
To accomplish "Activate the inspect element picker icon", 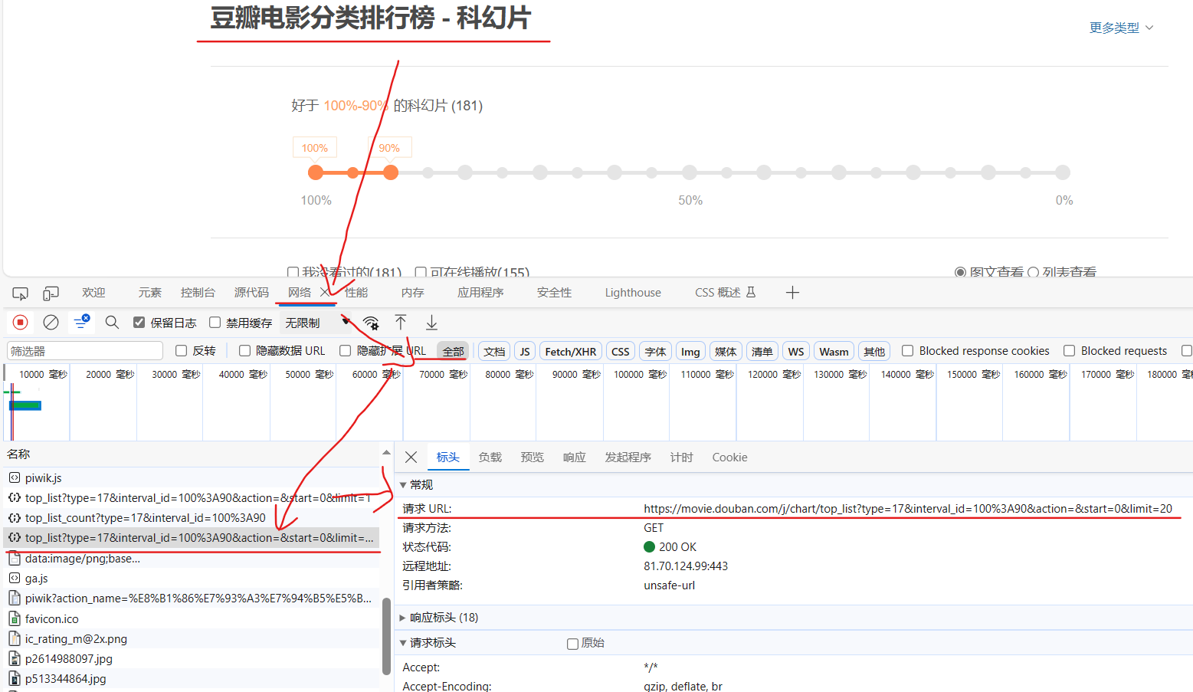I will click(21, 294).
